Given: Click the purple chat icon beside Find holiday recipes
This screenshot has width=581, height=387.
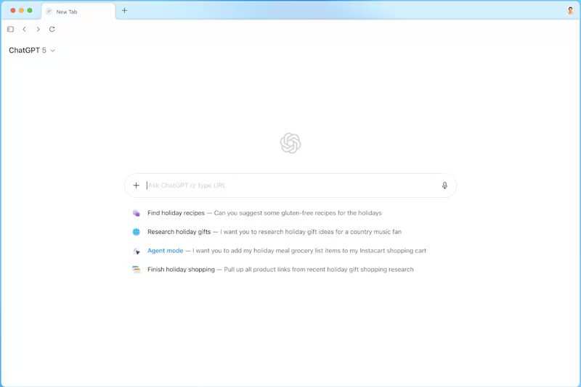Looking at the screenshot, I should tap(137, 213).
